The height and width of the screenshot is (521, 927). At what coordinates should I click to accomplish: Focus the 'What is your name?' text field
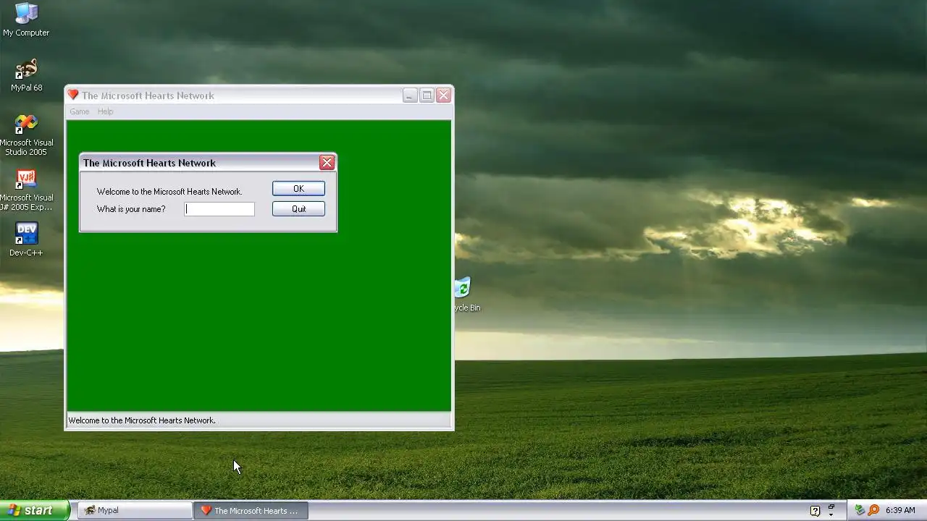pyautogui.click(x=219, y=209)
